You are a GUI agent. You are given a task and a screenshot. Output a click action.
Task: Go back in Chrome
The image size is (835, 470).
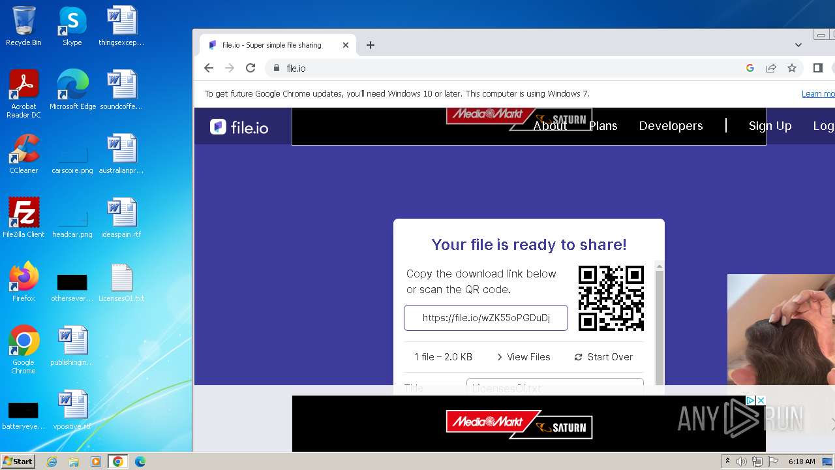[x=209, y=68]
